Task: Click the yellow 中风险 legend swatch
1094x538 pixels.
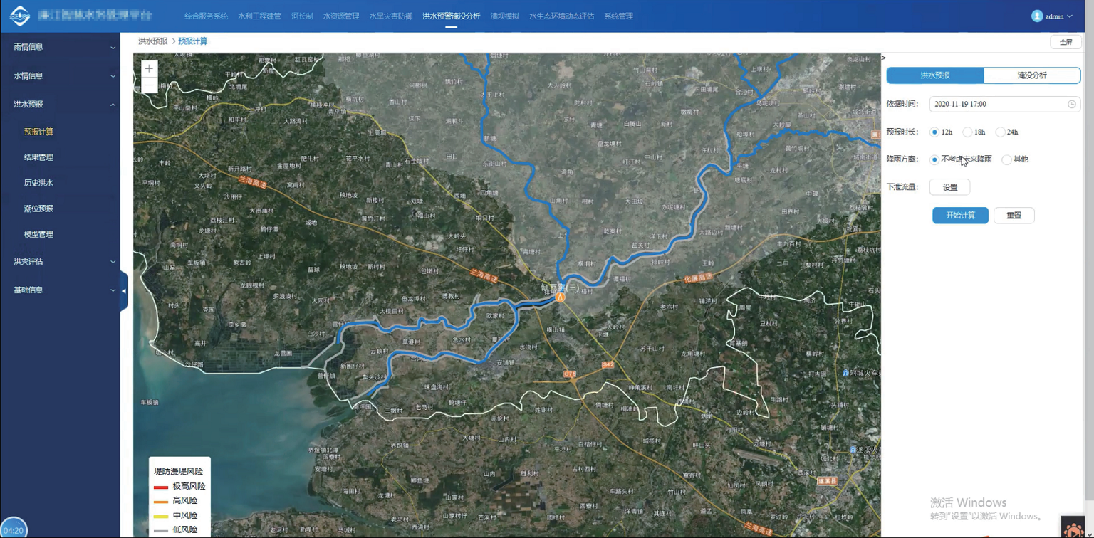Action: pyautogui.click(x=161, y=516)
